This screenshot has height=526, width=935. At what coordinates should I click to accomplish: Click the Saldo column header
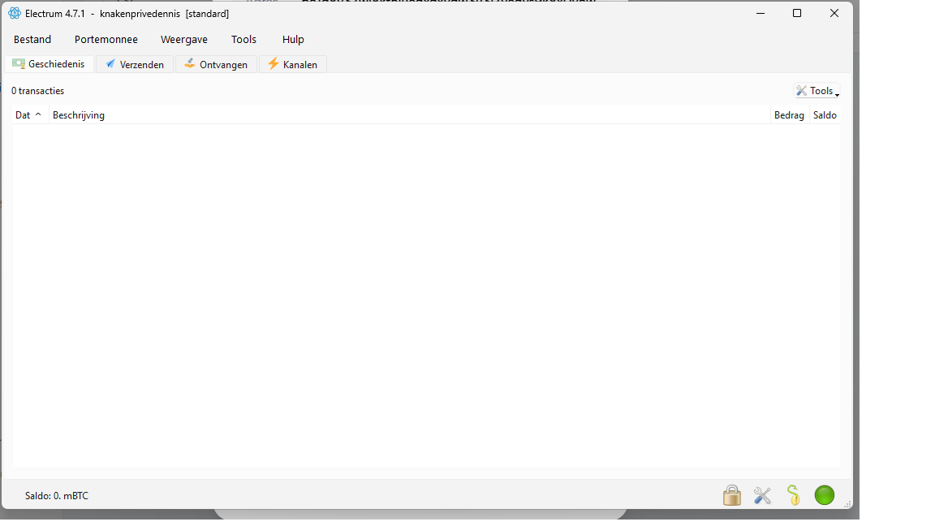pos(825,115)
